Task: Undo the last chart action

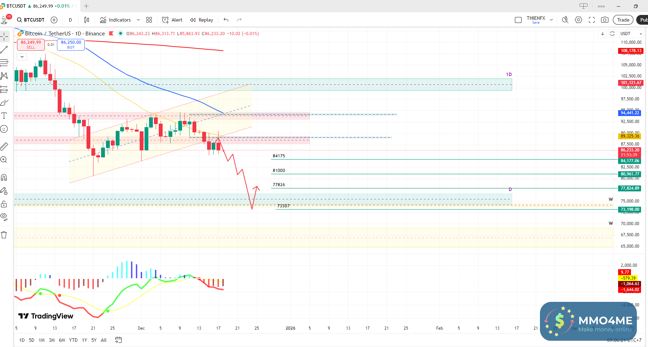Action: [226, 20]
